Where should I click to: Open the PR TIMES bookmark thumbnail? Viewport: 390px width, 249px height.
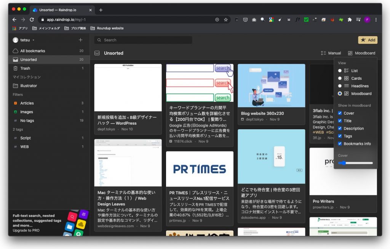(200, 169)
